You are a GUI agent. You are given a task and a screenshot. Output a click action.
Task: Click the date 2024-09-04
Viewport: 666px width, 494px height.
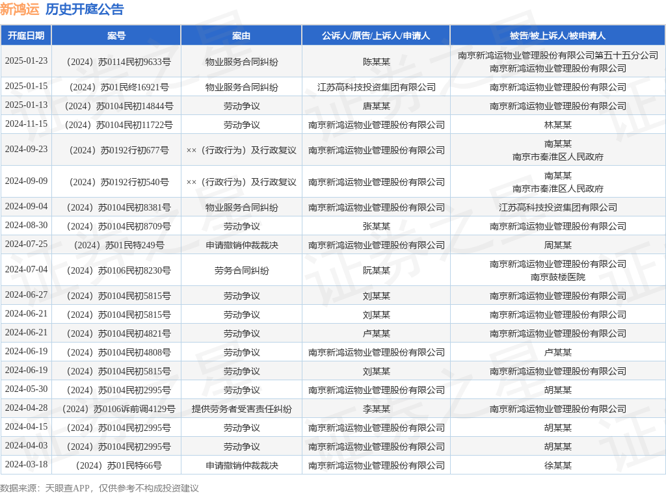click(26, 206)
